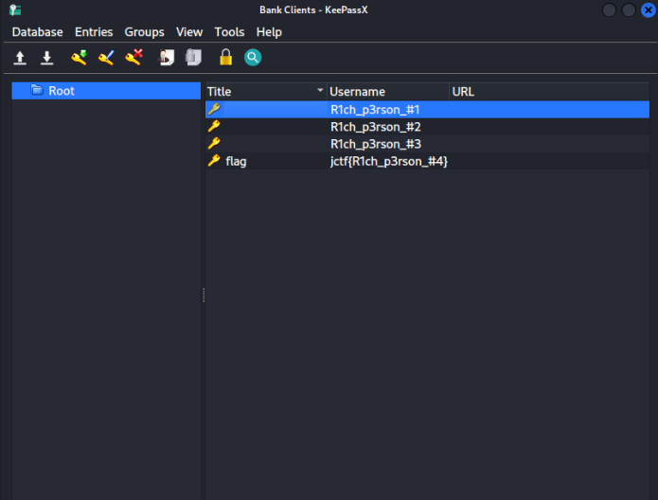The image size is (658, 500).
Task: Click the Delete entry key-with-red-X icon
Action: click(x=133, y=58)
